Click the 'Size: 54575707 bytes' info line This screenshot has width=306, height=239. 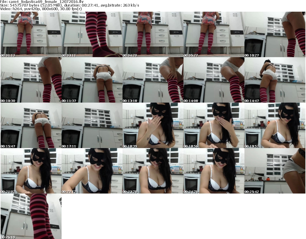click(69, 5)
